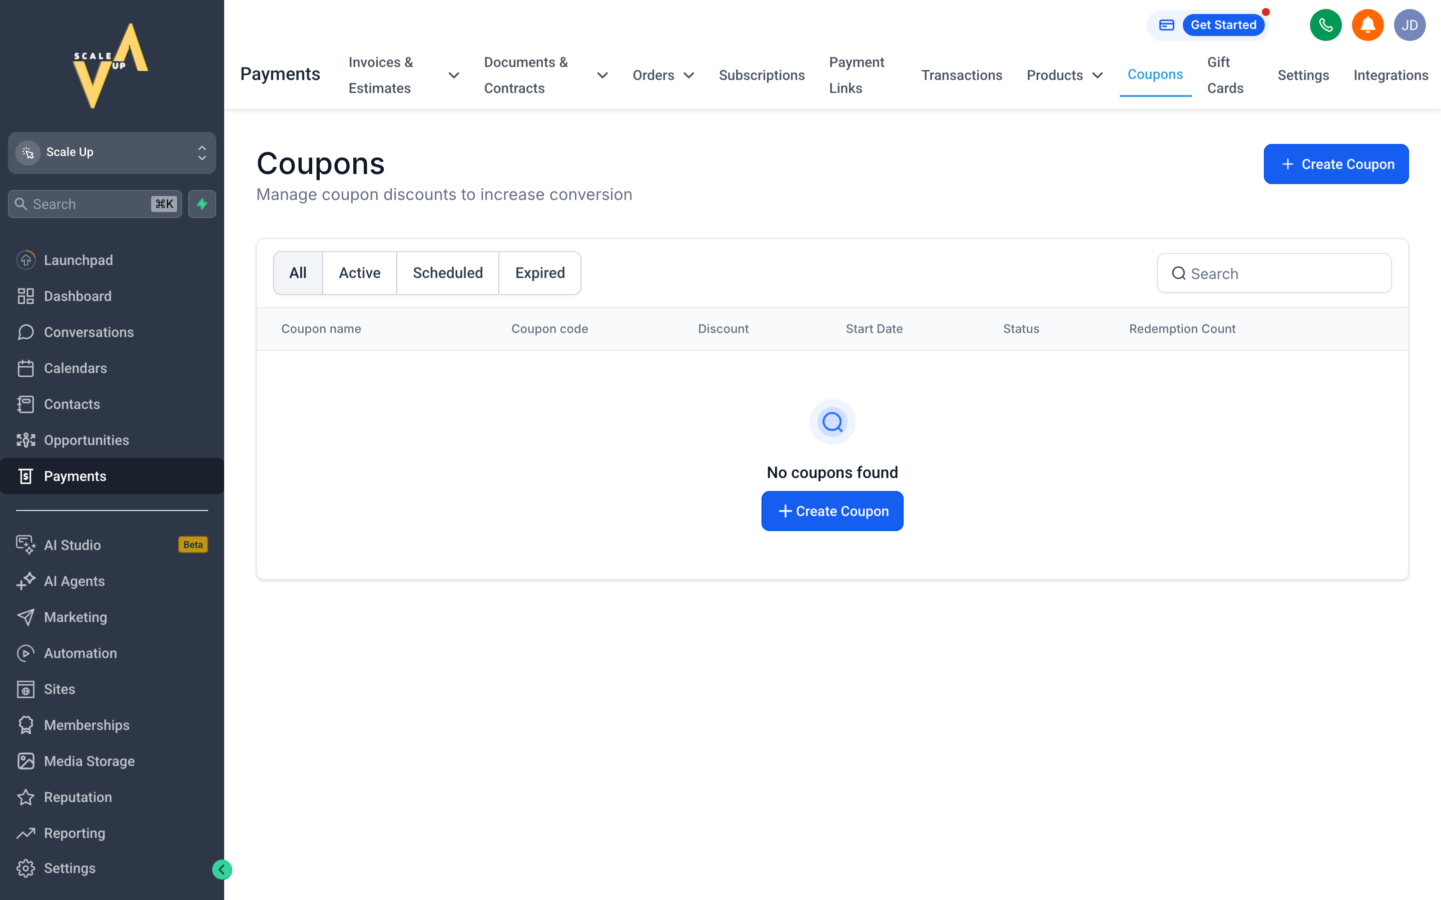Open the Subscriptions tab
The image size is (1441, 900).
pyautogui.click(x=762, y=75)
